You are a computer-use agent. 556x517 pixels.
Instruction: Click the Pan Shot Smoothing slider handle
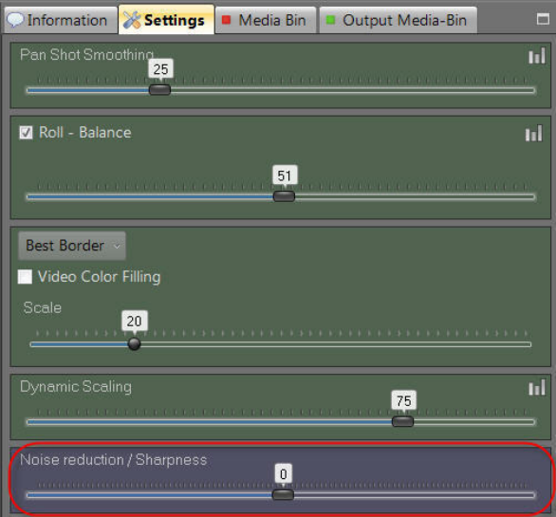point(159,90)
